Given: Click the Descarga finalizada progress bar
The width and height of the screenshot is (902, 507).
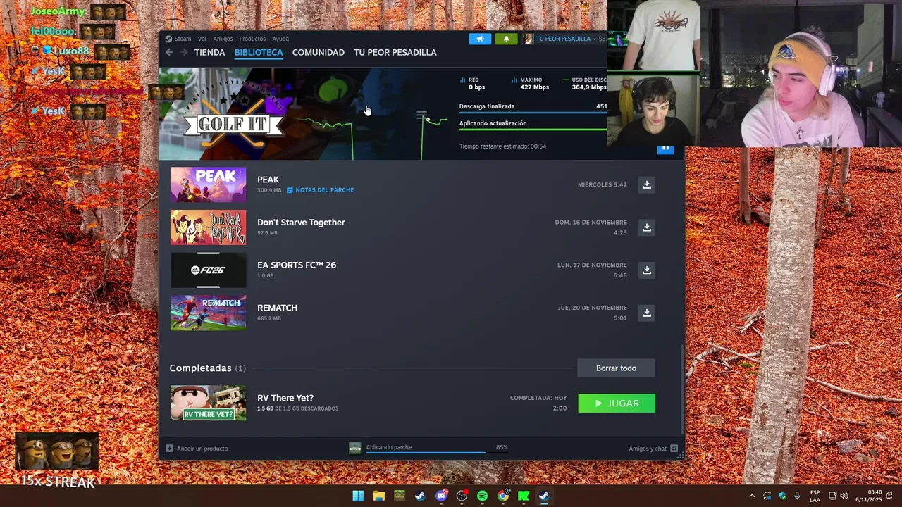Looking at the screenshot, I should pos(533,112).
